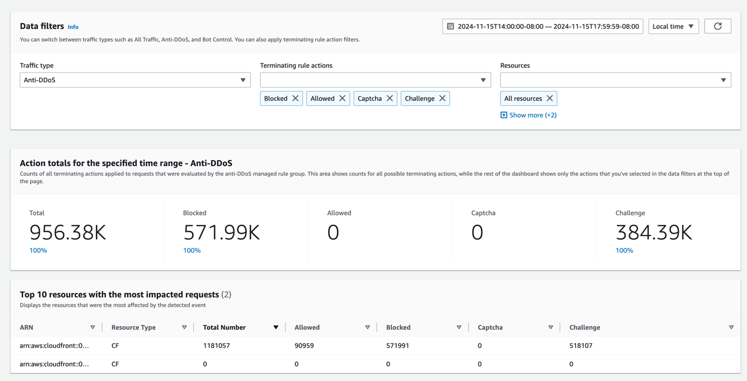Remove the Challenge filter tag
The width and height of the screenshot is (747, 381).
[443, 98]
